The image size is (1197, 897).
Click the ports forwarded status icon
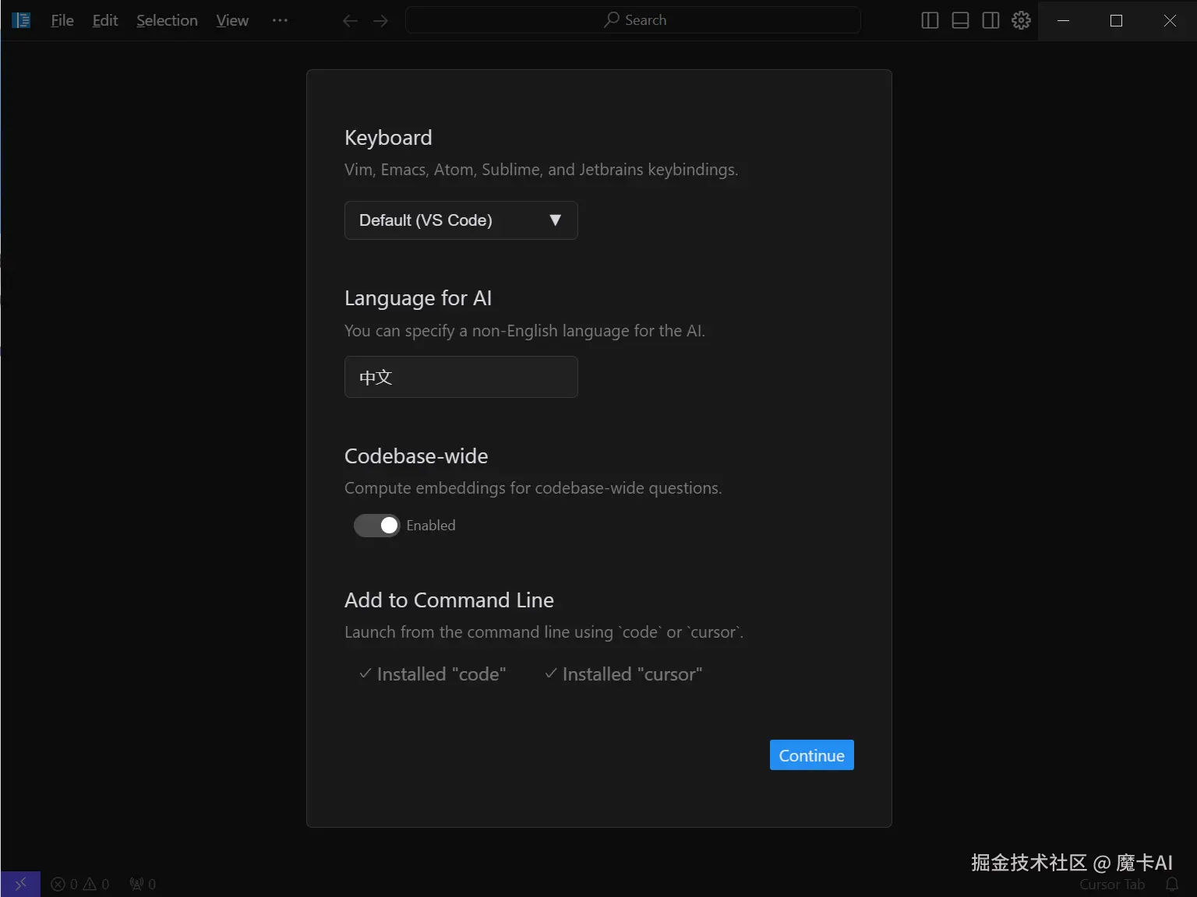[x=143, y=884]
